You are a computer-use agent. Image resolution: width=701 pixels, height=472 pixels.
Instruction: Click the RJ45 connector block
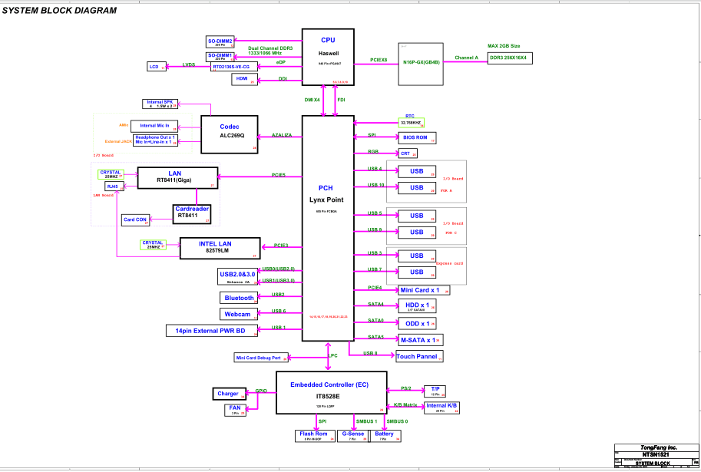(114, 186)
